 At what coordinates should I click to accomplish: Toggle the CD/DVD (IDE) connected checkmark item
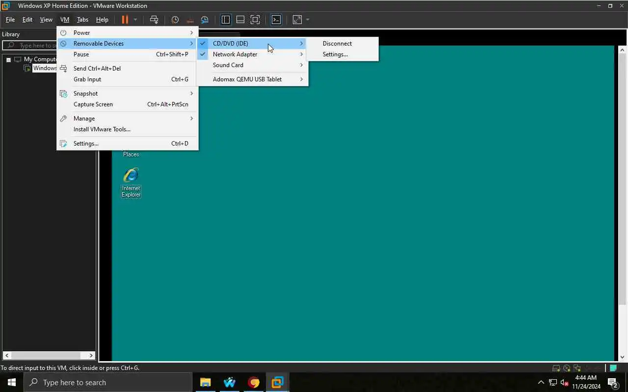pyautogui.click(x=252, y=43)
